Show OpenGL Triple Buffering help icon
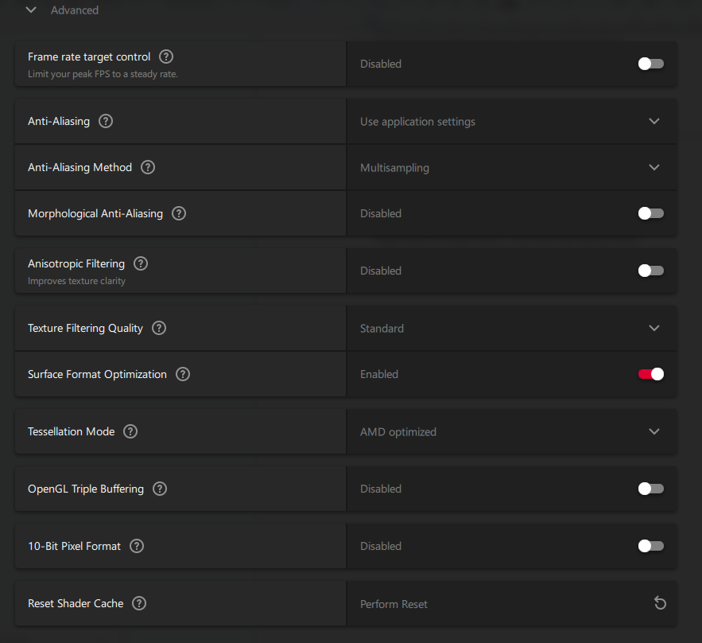The width and height of the screenshot is (702, 643). pos(160,489)
